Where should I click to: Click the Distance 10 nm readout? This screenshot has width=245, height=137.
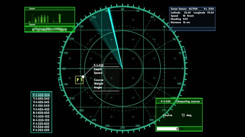tap(180, 22)
